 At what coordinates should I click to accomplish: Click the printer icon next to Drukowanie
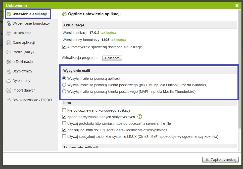pyautogui.click(x=9, y=33)
